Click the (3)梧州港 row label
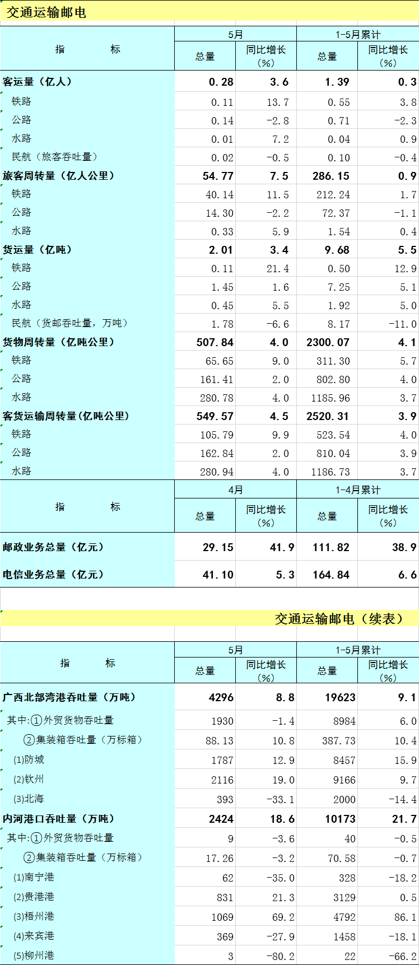The width and height of the screenshot is (419, 965). [x=34, y=917]
